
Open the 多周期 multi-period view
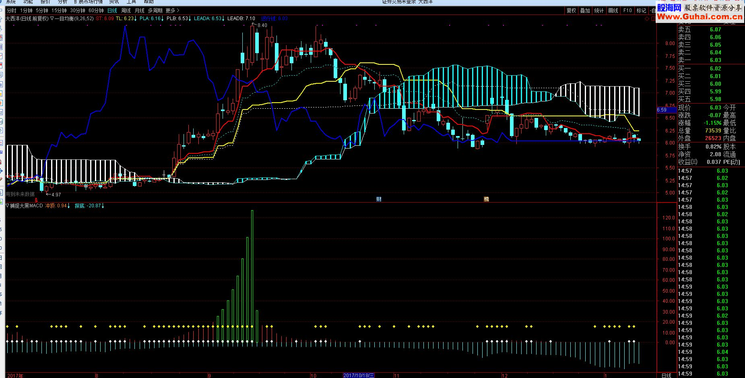(155, 10)
